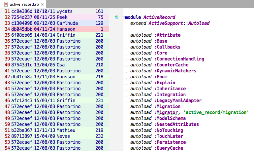Image resolution: width=254 pixels, height=151 pixels.
Task: Click the :QueryCache symbol
Action: (x=169, y=148)
